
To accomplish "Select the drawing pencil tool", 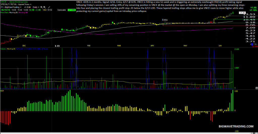I will (x=49, y=7).
